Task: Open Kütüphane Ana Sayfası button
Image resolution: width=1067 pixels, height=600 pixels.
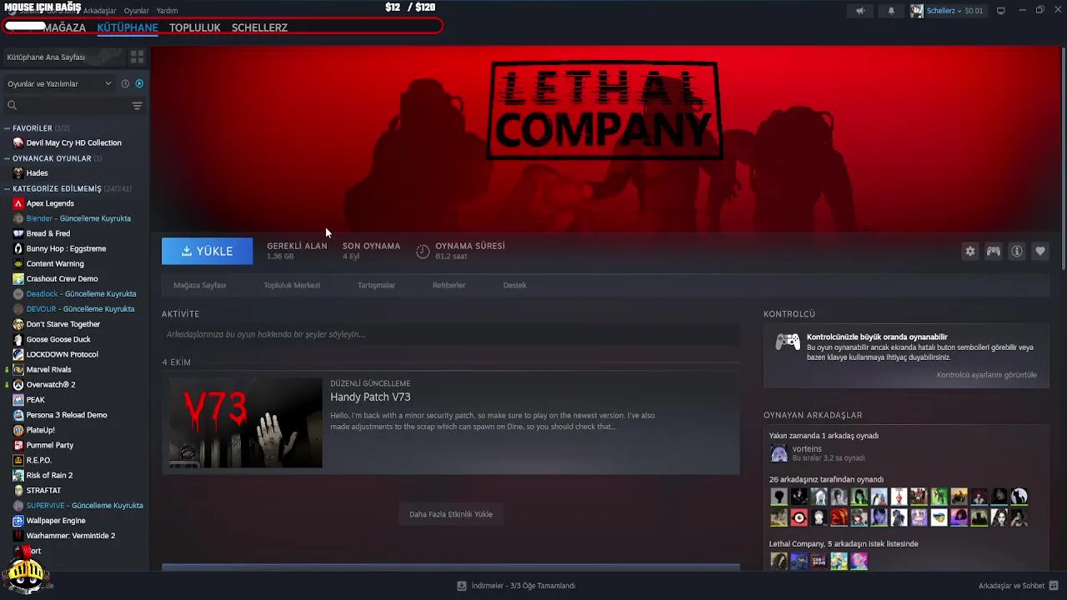Action: click(x=63, y=57)
